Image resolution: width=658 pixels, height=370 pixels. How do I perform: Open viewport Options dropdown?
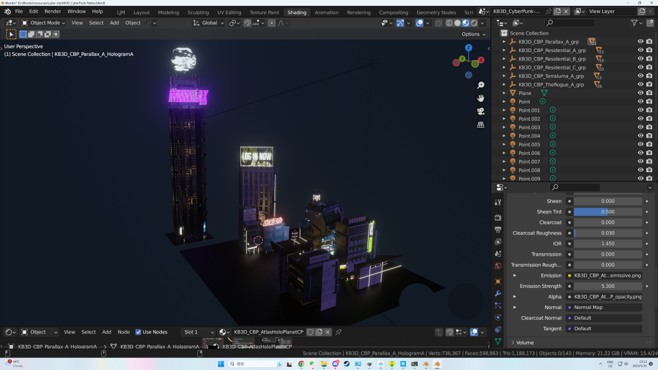click(473, 34)
